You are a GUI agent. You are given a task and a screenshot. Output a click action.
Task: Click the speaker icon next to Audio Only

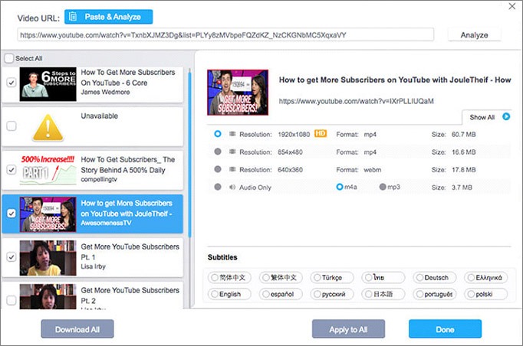coord(232,187)
